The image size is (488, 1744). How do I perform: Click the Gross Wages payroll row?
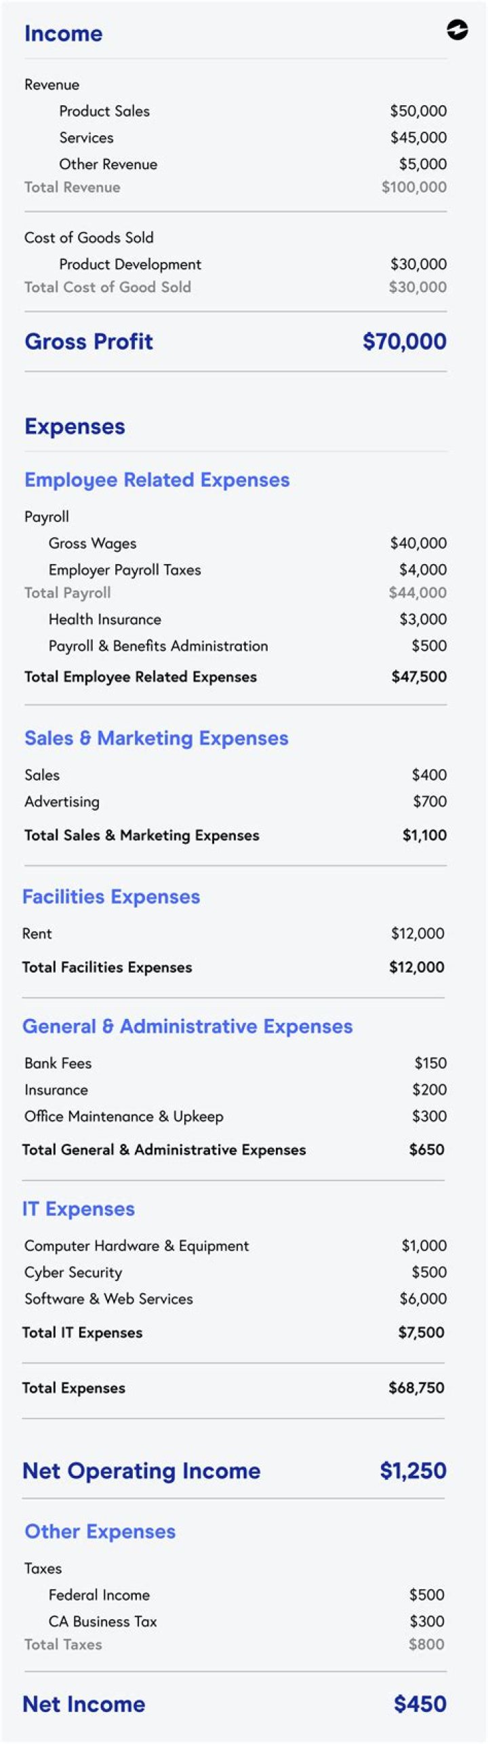(x=92, y=543)
